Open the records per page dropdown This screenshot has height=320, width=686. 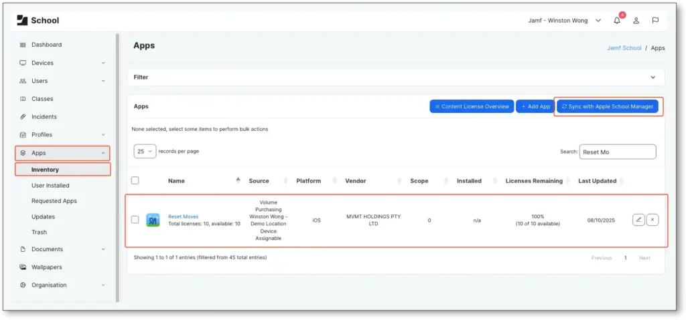(x=145, y=151)
